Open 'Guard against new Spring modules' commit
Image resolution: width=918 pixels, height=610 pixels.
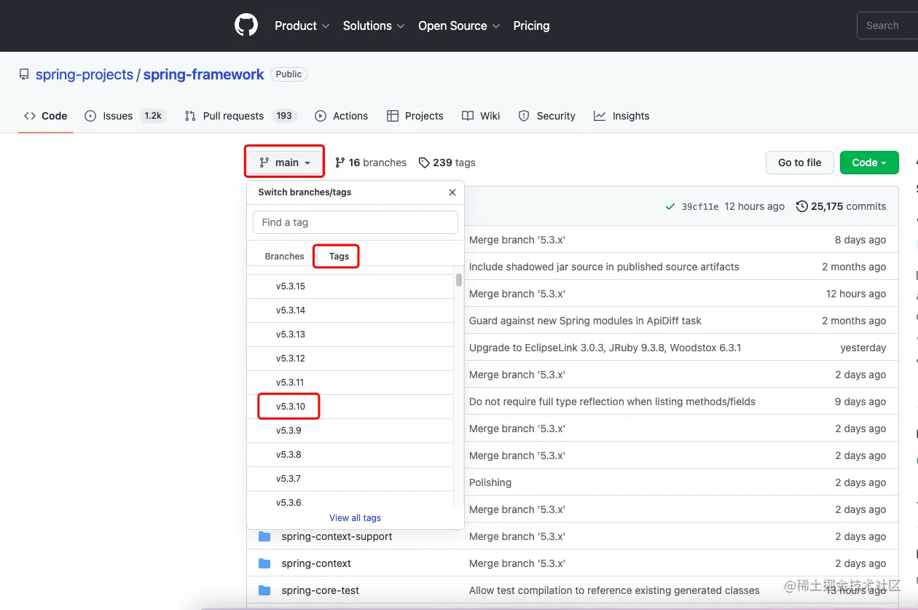(585, 321)
